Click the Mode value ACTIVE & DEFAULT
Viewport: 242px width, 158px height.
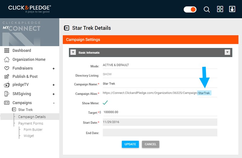click(116, 65)
